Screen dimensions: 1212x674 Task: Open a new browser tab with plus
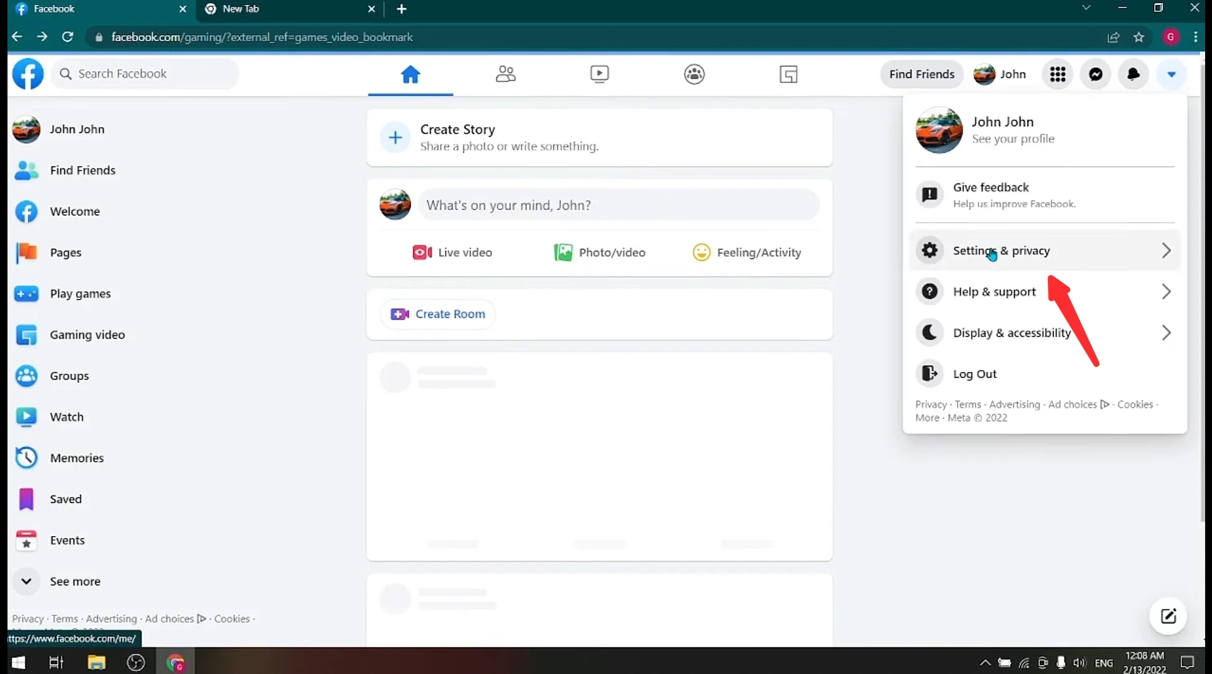(402, 9)
